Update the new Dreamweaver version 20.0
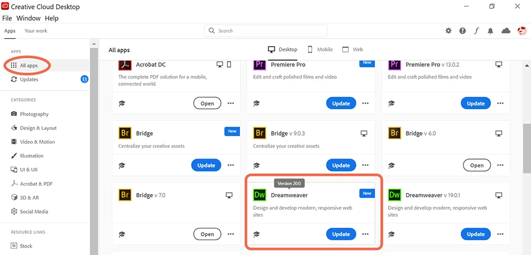This screenshot has width=531, height=255. [341, 234]
